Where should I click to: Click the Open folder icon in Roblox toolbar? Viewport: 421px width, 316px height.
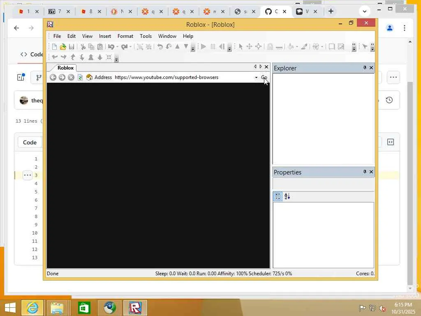point(63,47)
